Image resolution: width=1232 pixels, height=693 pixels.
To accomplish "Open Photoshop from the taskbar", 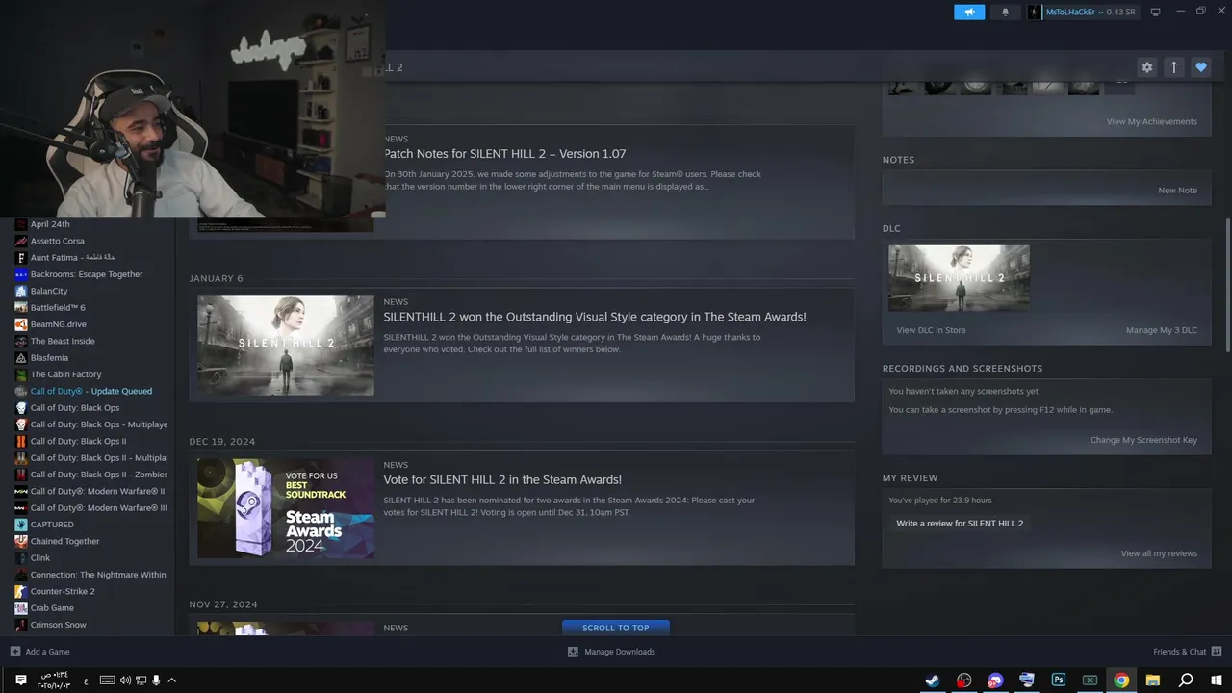I will (1059, 680).
